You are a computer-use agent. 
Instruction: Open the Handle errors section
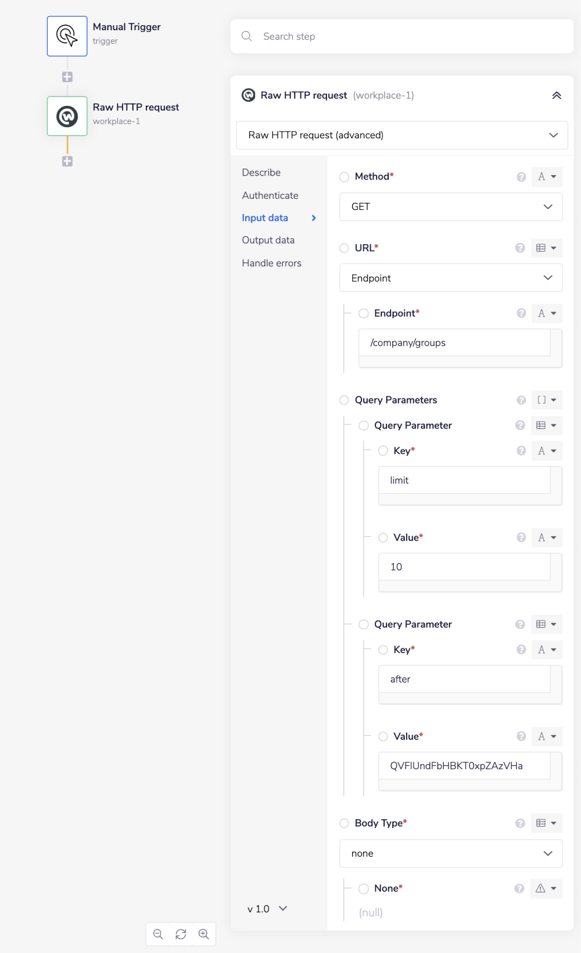(272, 263)
